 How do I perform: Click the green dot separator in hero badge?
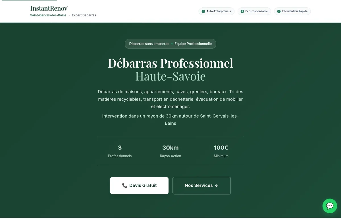(172, 44)
